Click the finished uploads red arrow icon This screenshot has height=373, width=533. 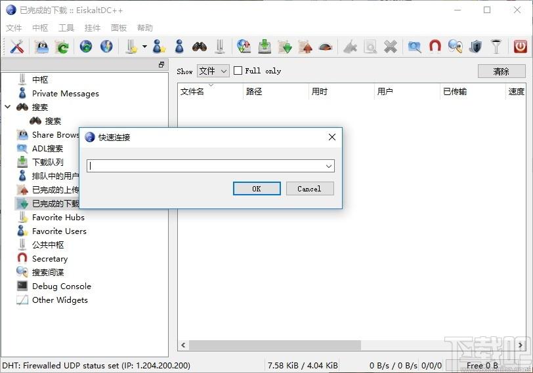(x=305, y=47)
